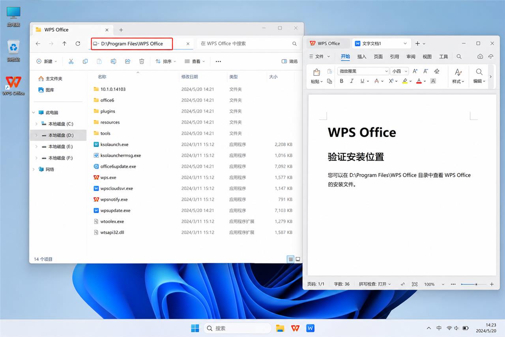Click the Cut scissors icon in Explorer
505x337 pixels.
click(71, 61)
